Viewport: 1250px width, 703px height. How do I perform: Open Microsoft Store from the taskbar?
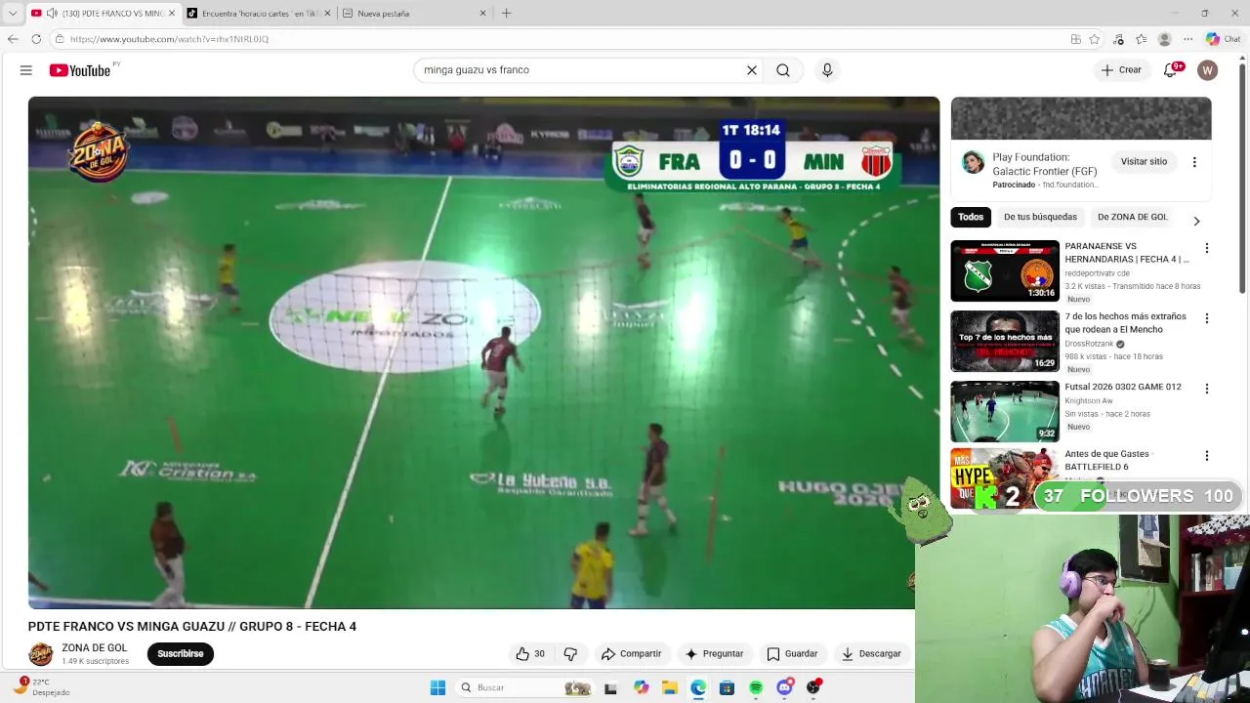pos(727,687)
